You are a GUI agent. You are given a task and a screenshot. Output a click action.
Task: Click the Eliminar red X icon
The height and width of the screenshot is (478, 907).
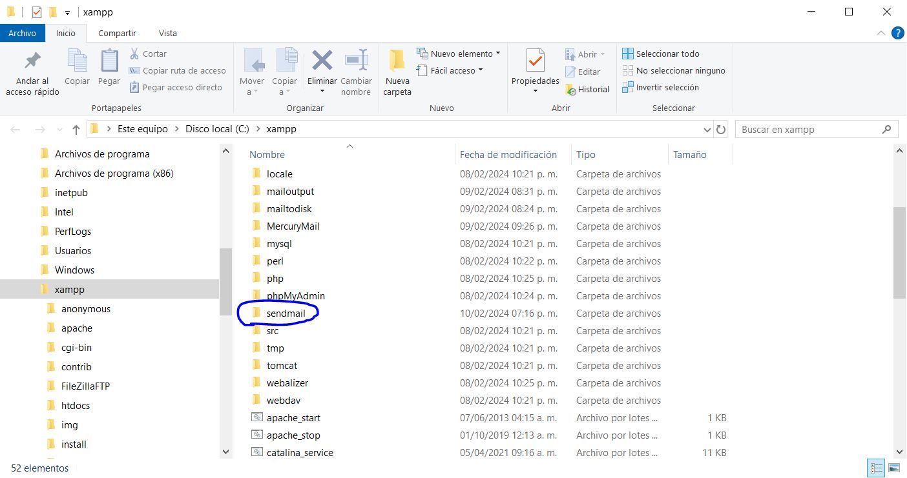(322, 61)
